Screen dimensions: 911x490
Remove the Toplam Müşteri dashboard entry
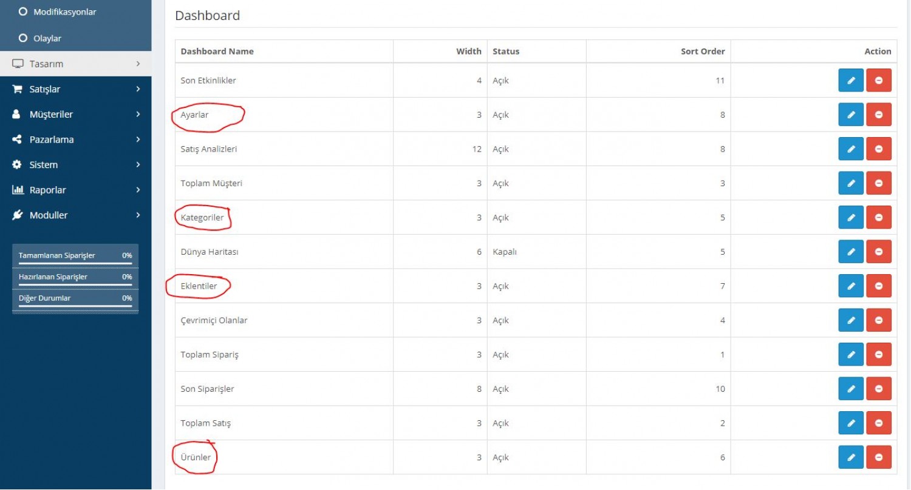[x=879, y=183]
